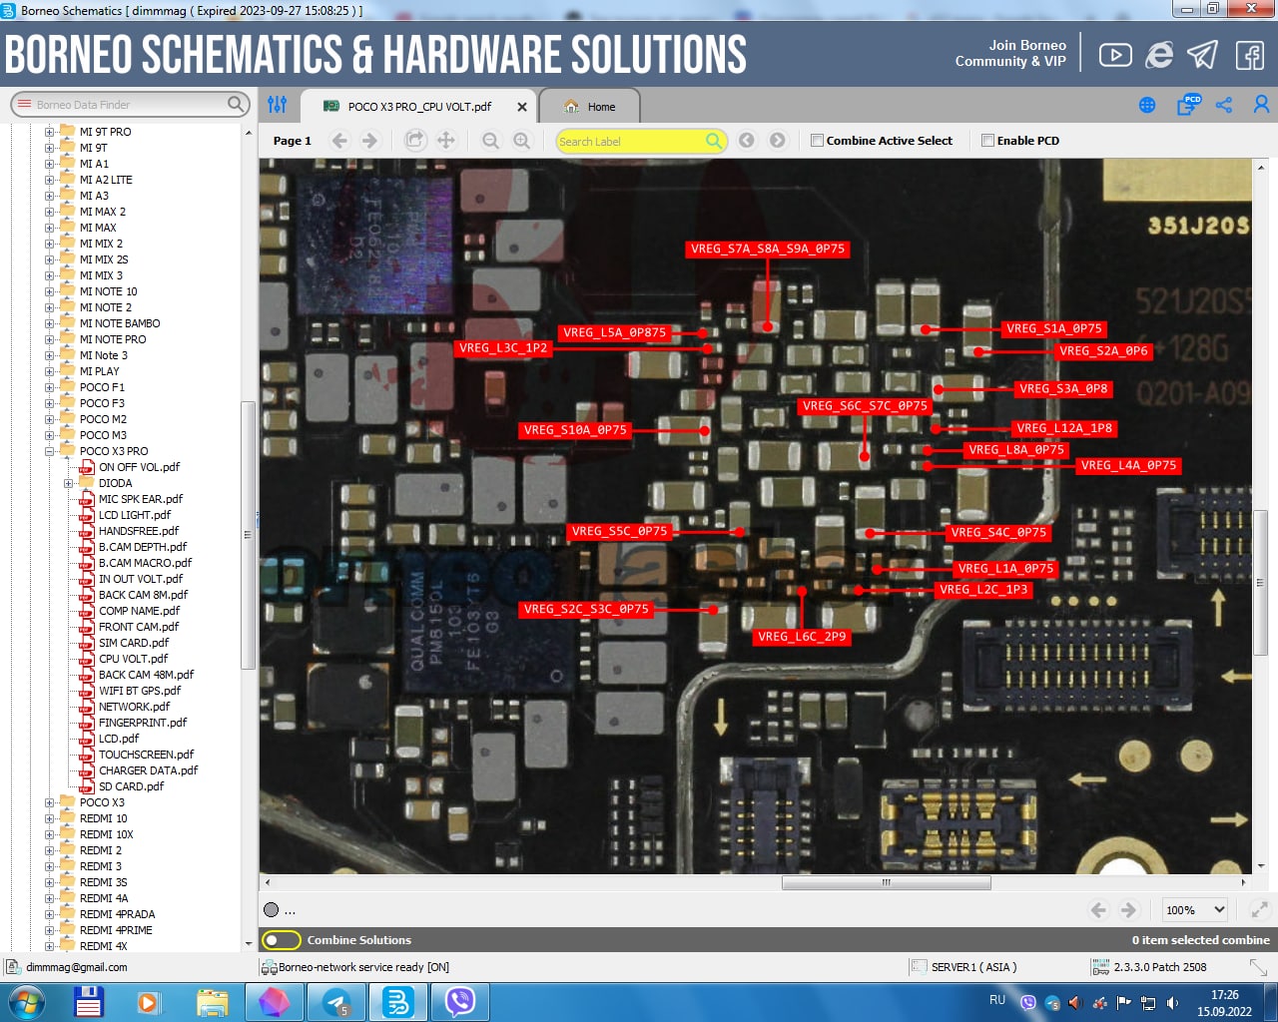
Task: Zoom in with magnifier plus
Action: point(521,141)
